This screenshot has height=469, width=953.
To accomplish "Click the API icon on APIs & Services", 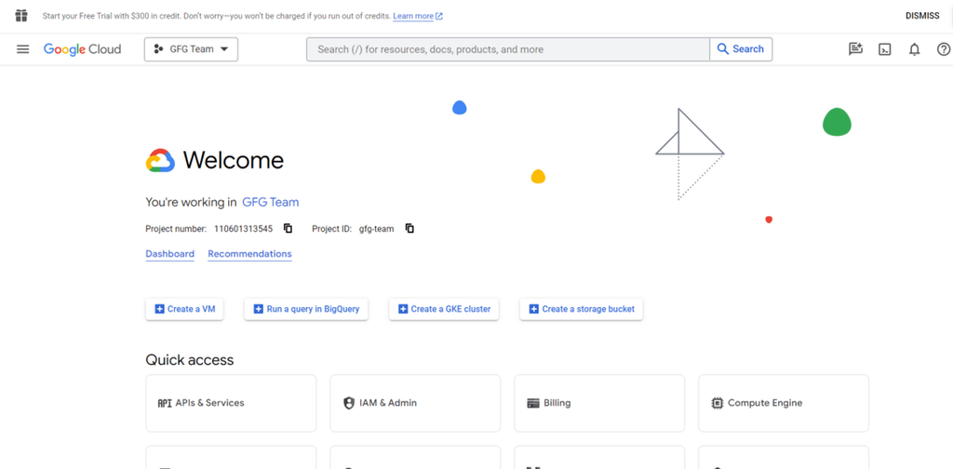I will pos(164,403).
